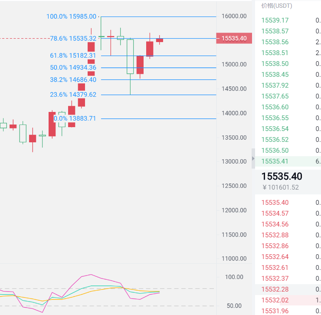This screenshot has width=321, height=315.
Task: Click bid price 15532.61 in order book
Action: 275,268
